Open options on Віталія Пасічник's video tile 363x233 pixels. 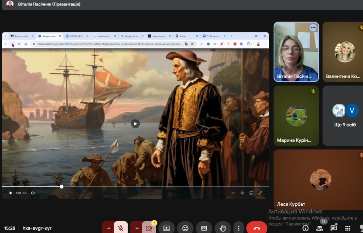pyautogui.click(x=313, y=27)
